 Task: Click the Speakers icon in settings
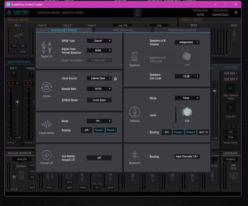click(x=135, y=56)
